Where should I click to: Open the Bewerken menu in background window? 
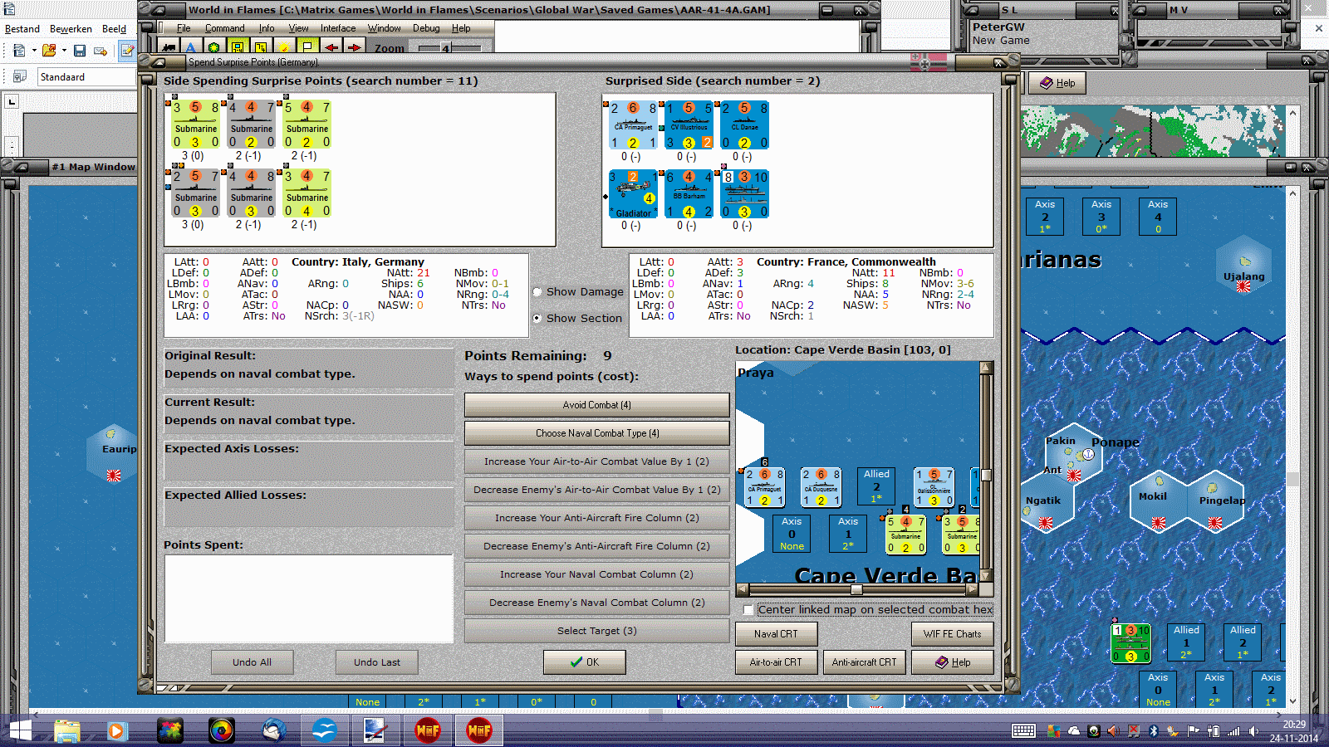pyautogui.click(x=71, y=29)
